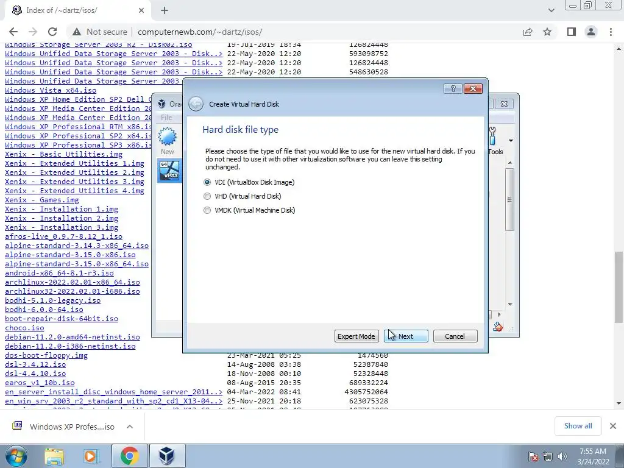Click the Not secure warning icon

[76, 32]
